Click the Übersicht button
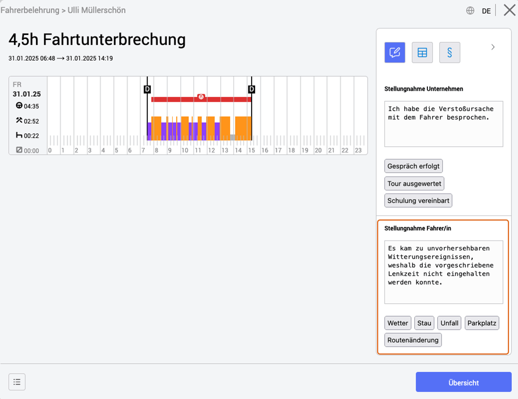The image size is (518, 399). (x=464, y=382)
